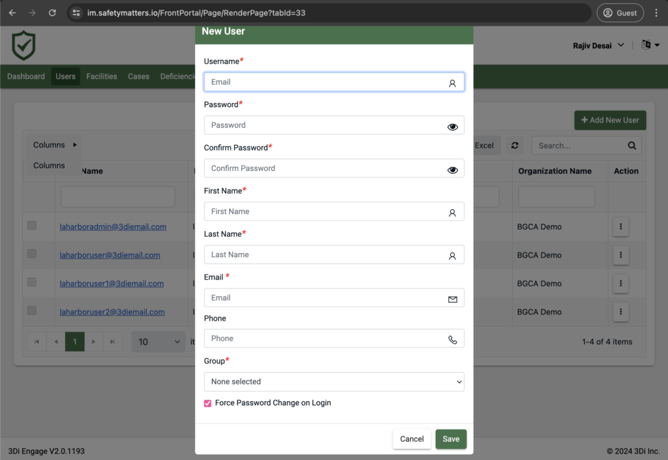This screenshot has height=460, width=668.
Task: Open the Group dropdown showing None selected
Action: tap(334, 382)
